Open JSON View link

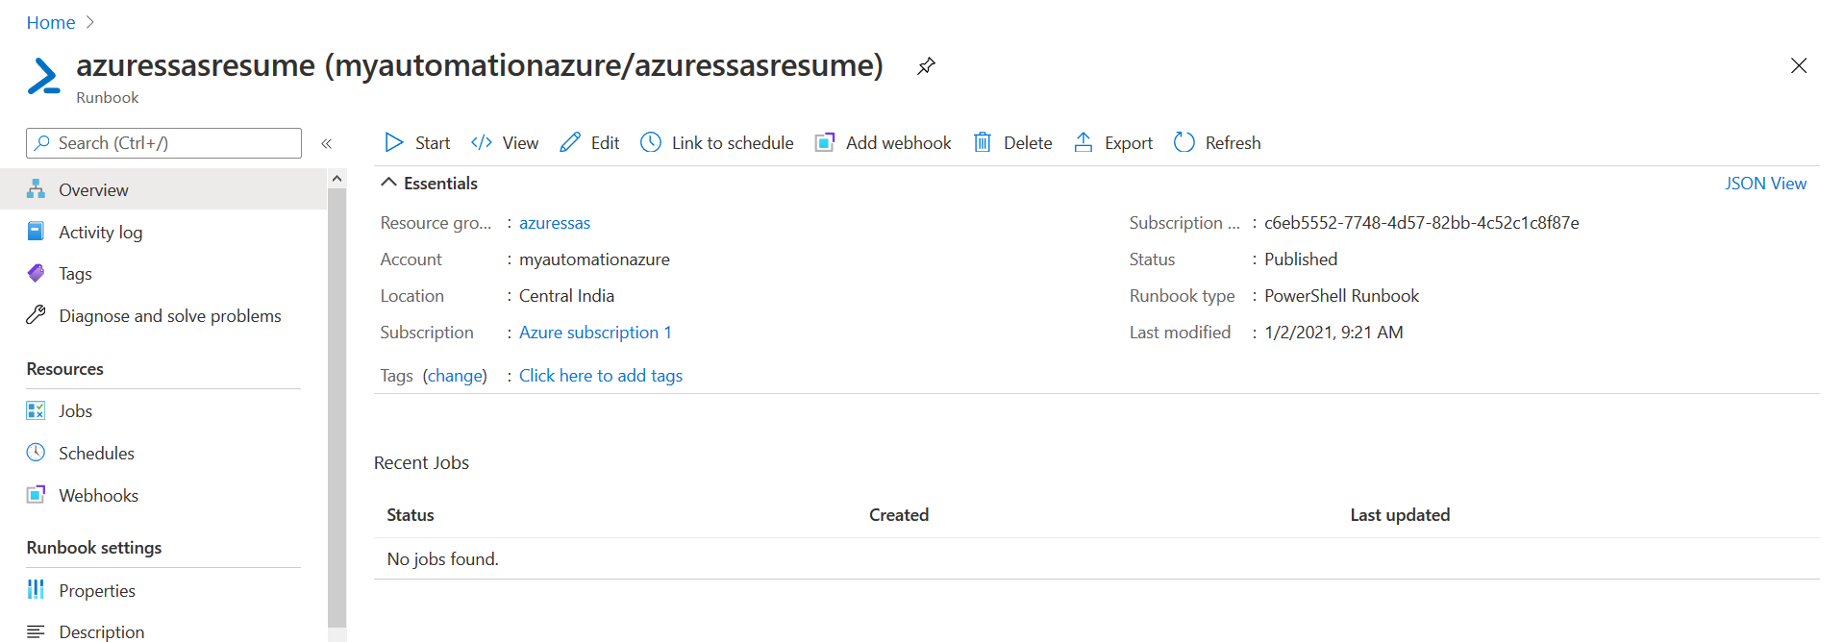(1765, 183)
